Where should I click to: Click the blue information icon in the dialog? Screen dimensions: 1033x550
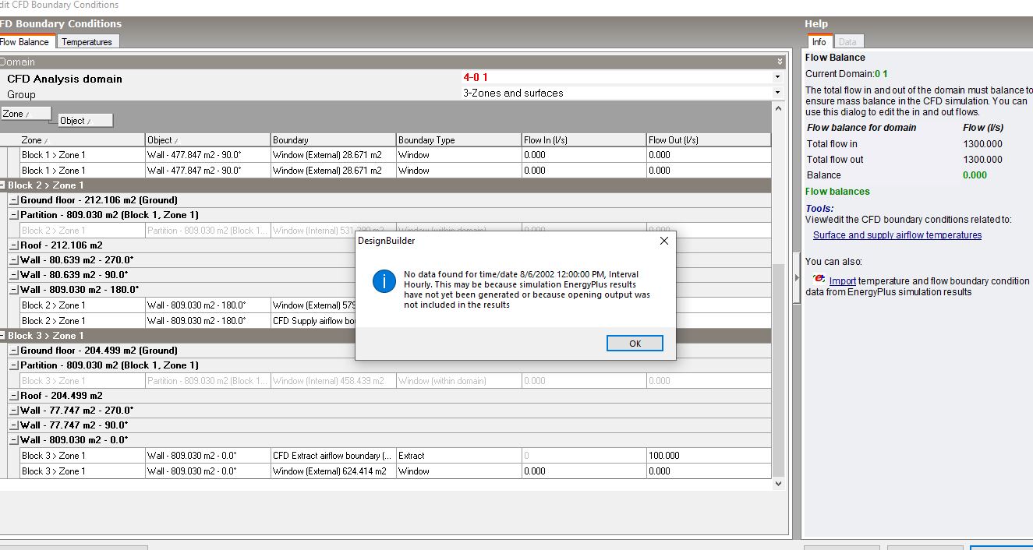point(384,281)
